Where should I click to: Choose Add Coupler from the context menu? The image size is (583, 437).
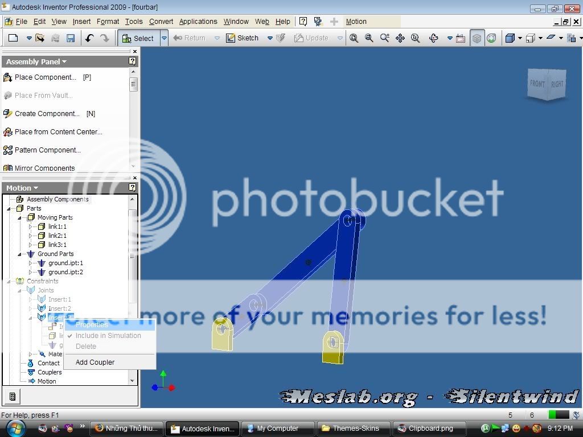[x=110, y=362]
